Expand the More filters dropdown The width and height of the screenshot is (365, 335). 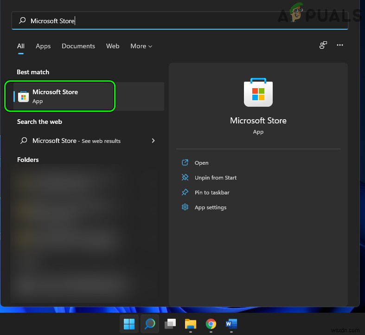141,46
